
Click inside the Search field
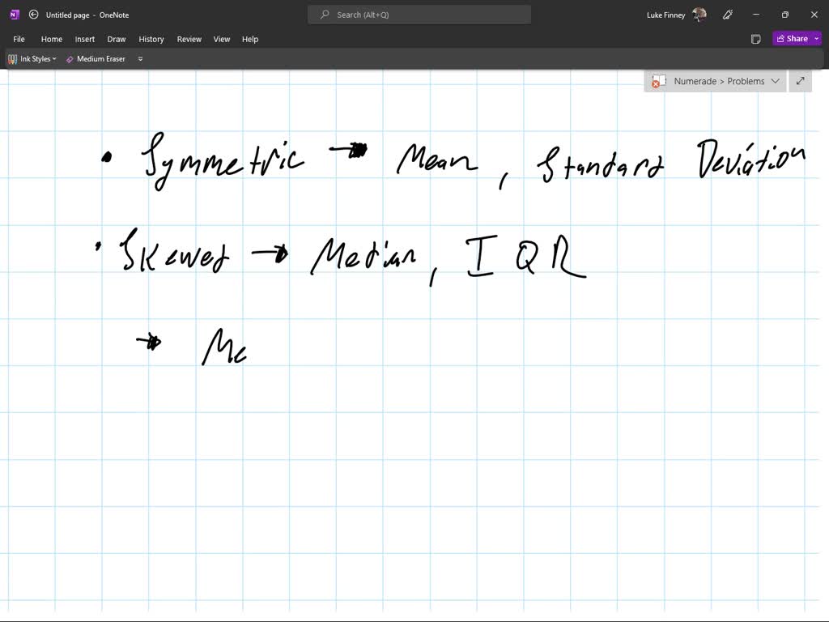pyautogui.click(x=419, y=14)
